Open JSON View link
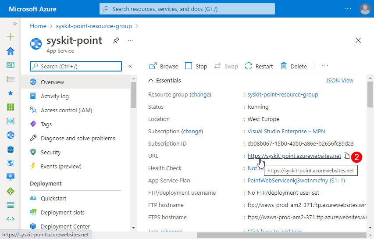The height and width of the screenshot is (239, 374). coord(340,80)
